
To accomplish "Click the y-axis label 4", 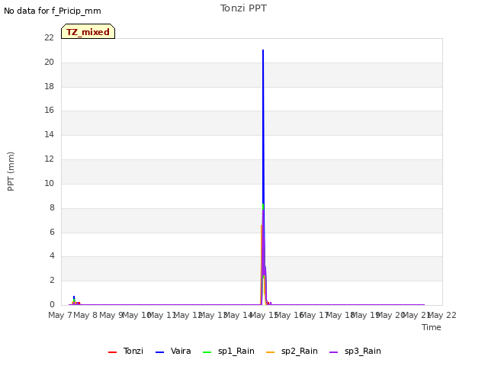I will (x=52, y=256).
